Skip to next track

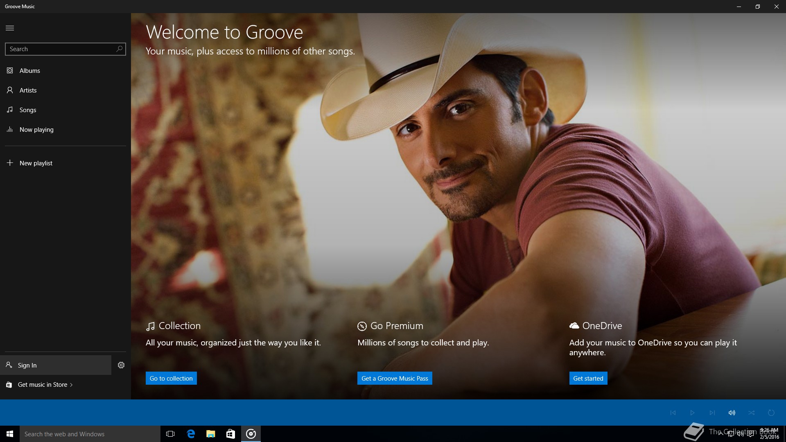point(712,413)
